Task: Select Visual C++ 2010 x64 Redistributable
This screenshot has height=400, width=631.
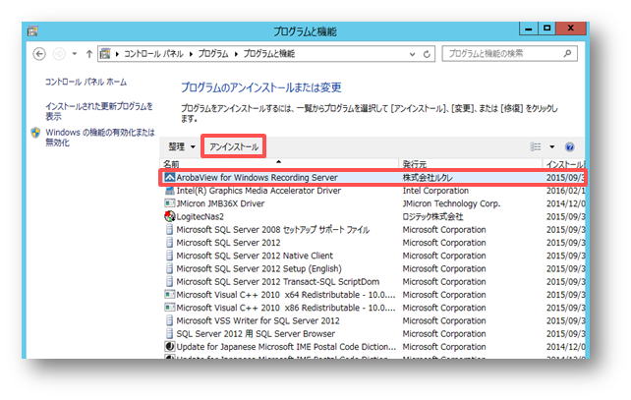Action: [286, 295]
